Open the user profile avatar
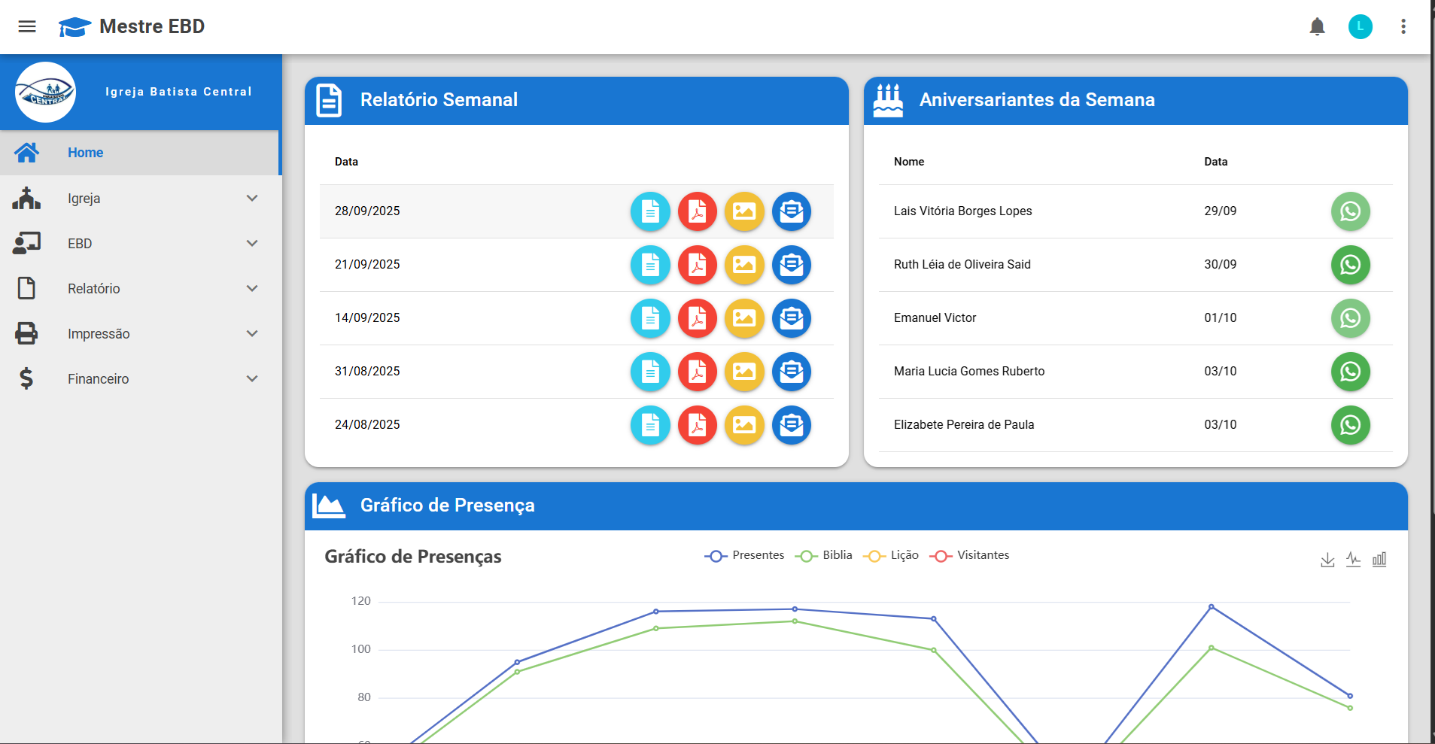Image resolution: width=1435 pixels, height=744 pixels. coord(1360,26)
